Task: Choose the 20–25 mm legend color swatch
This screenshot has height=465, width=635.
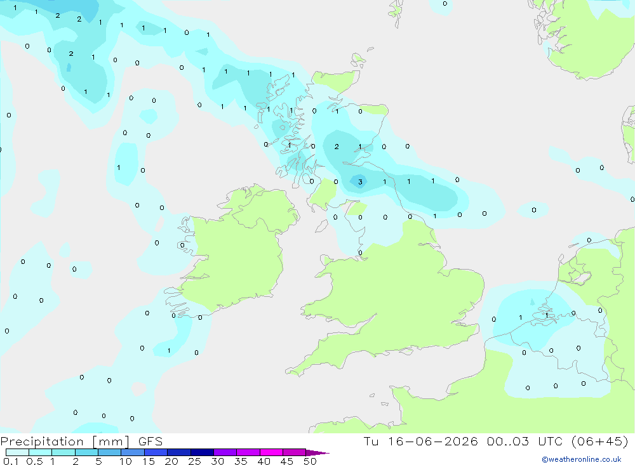Action: (179, 452)
